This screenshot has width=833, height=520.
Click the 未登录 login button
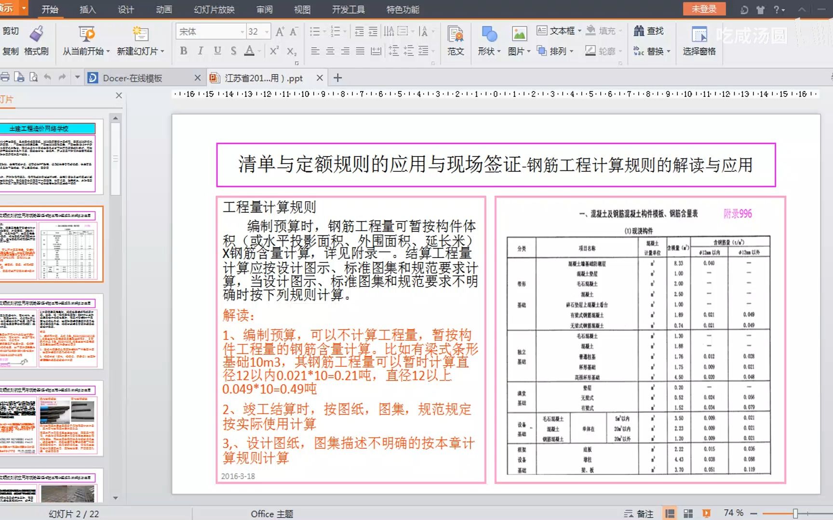click(x=704, y=9)
